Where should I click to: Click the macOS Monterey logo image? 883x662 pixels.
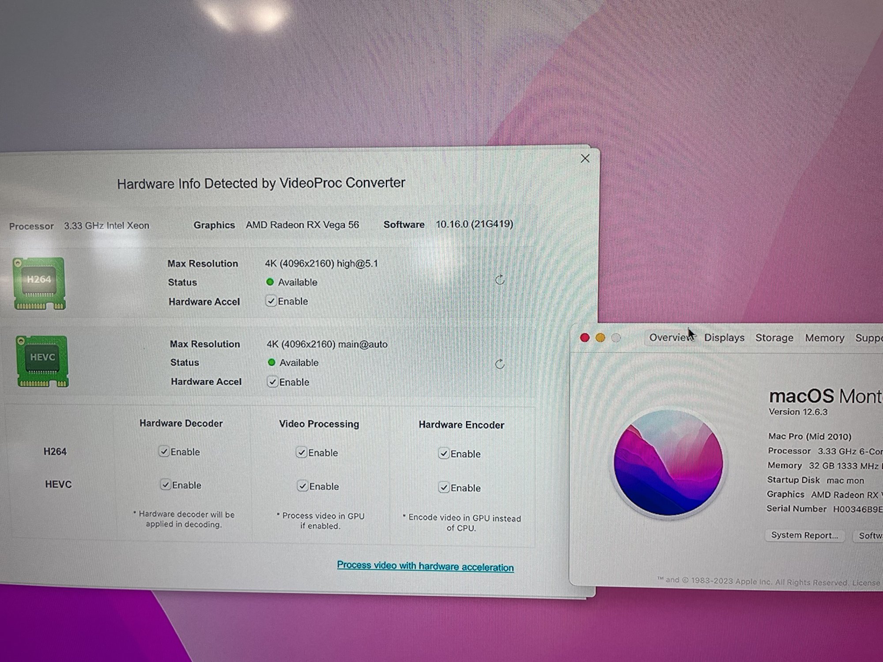(668, 463)
